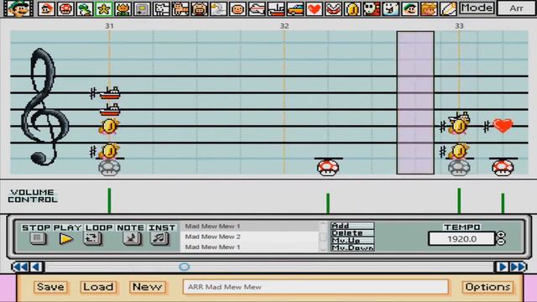
Task: Select the Baby Face instrument icon
Action: point(237,8)
